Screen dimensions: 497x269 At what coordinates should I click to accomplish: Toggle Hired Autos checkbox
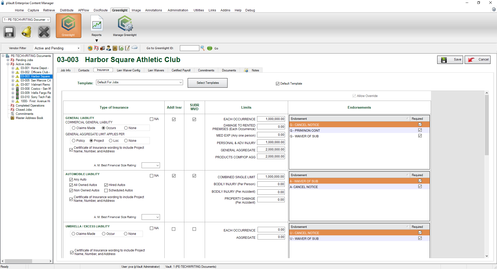coord(106,185)
